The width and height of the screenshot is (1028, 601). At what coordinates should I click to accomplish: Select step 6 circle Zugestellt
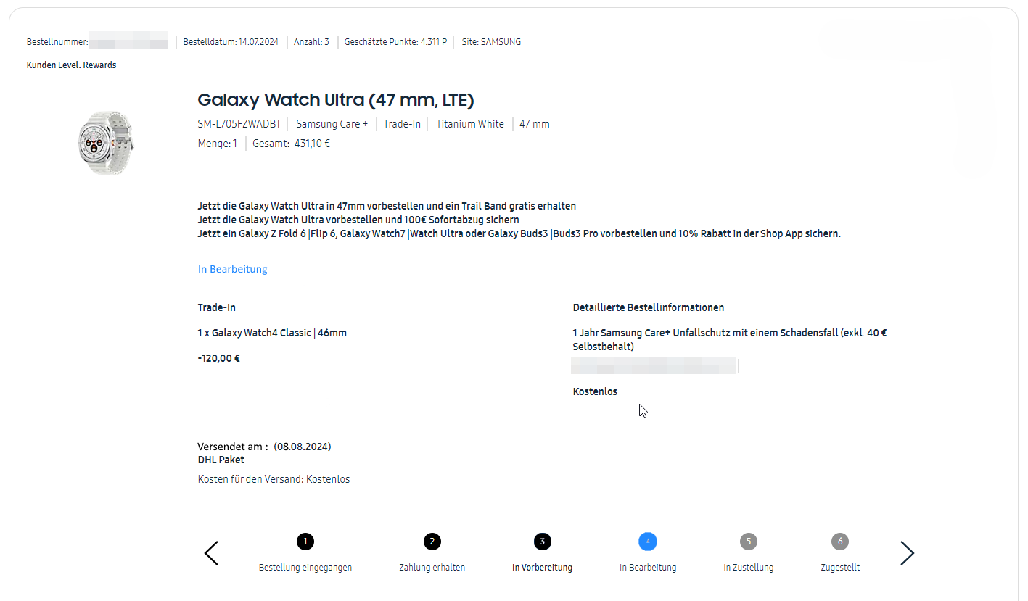click(840, 542)
